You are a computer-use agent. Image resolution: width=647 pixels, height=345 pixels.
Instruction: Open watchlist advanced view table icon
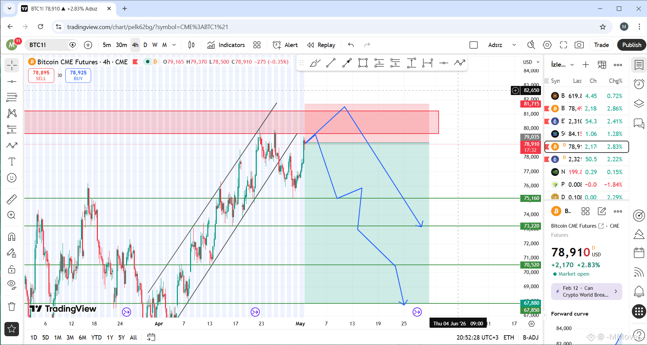(x=602, y=65)
